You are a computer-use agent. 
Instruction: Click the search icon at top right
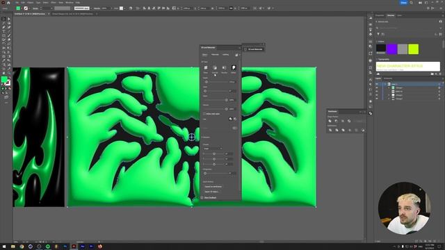coord(411,3)
